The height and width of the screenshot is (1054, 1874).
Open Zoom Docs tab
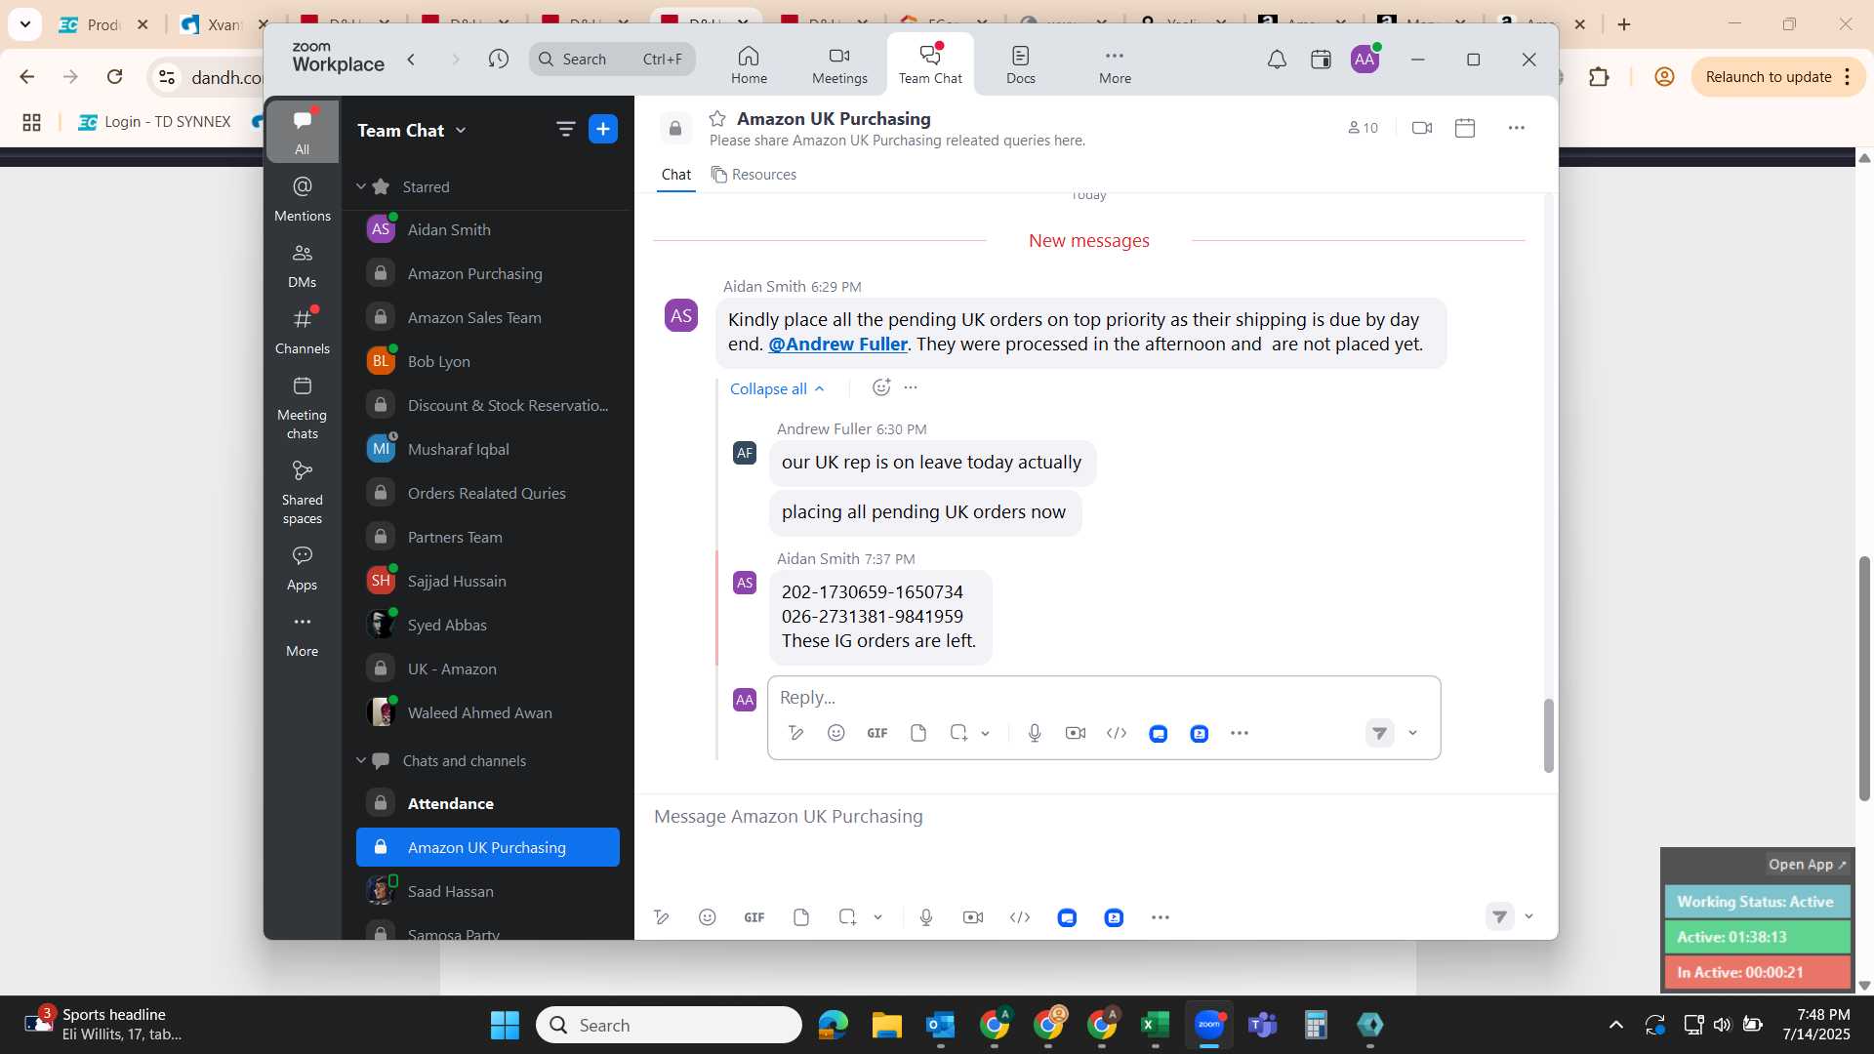coord(1021,64)
